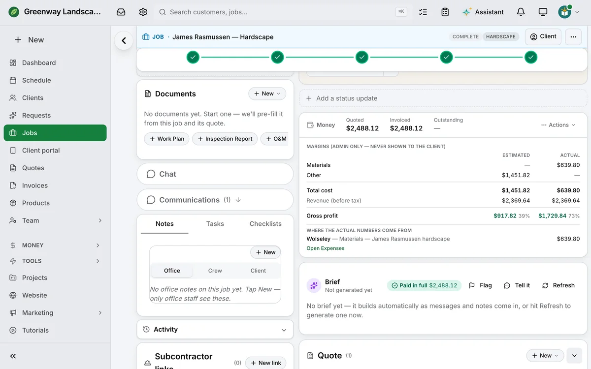
Task: Open the notifications bell
Action: coord(521,12)
